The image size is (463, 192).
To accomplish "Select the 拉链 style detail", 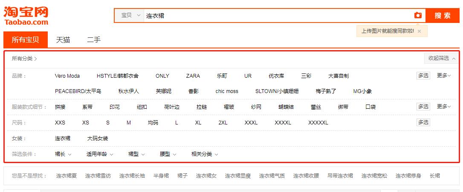I will (x=202, y=107).
